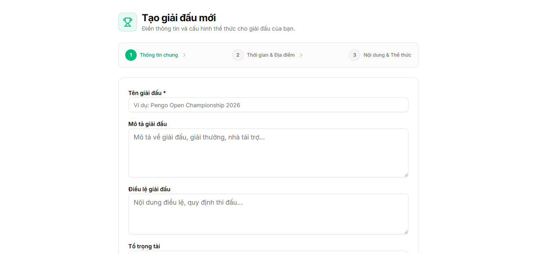Click the Tạo giải đấu mới heading
The height and width of the screenshot is (254, 534).
click(179, 18)
